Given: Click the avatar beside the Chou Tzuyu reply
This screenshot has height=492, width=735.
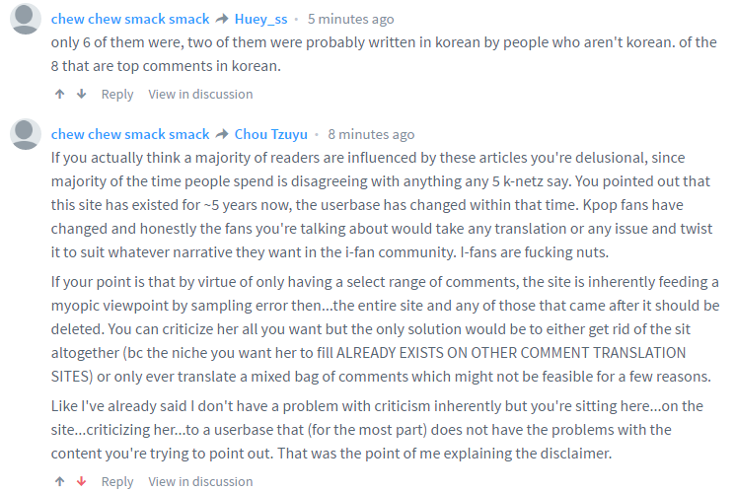Looking at the screenshot, I should point(25,134).
